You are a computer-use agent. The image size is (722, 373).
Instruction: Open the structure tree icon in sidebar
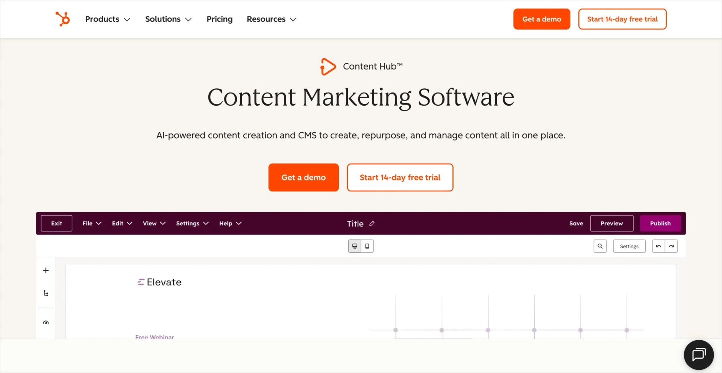[x=46, y=293]
